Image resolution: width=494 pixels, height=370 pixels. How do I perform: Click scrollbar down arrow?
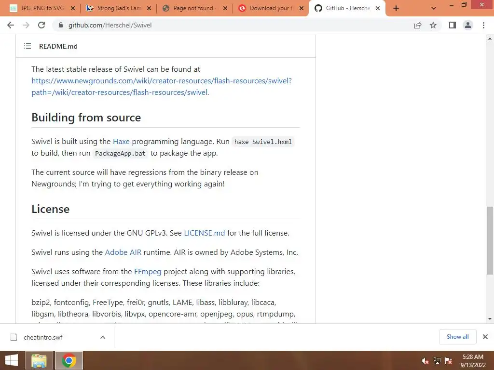tap(490, 319)
